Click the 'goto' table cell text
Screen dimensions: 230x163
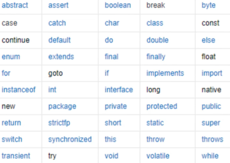click(x=56, y=73)
